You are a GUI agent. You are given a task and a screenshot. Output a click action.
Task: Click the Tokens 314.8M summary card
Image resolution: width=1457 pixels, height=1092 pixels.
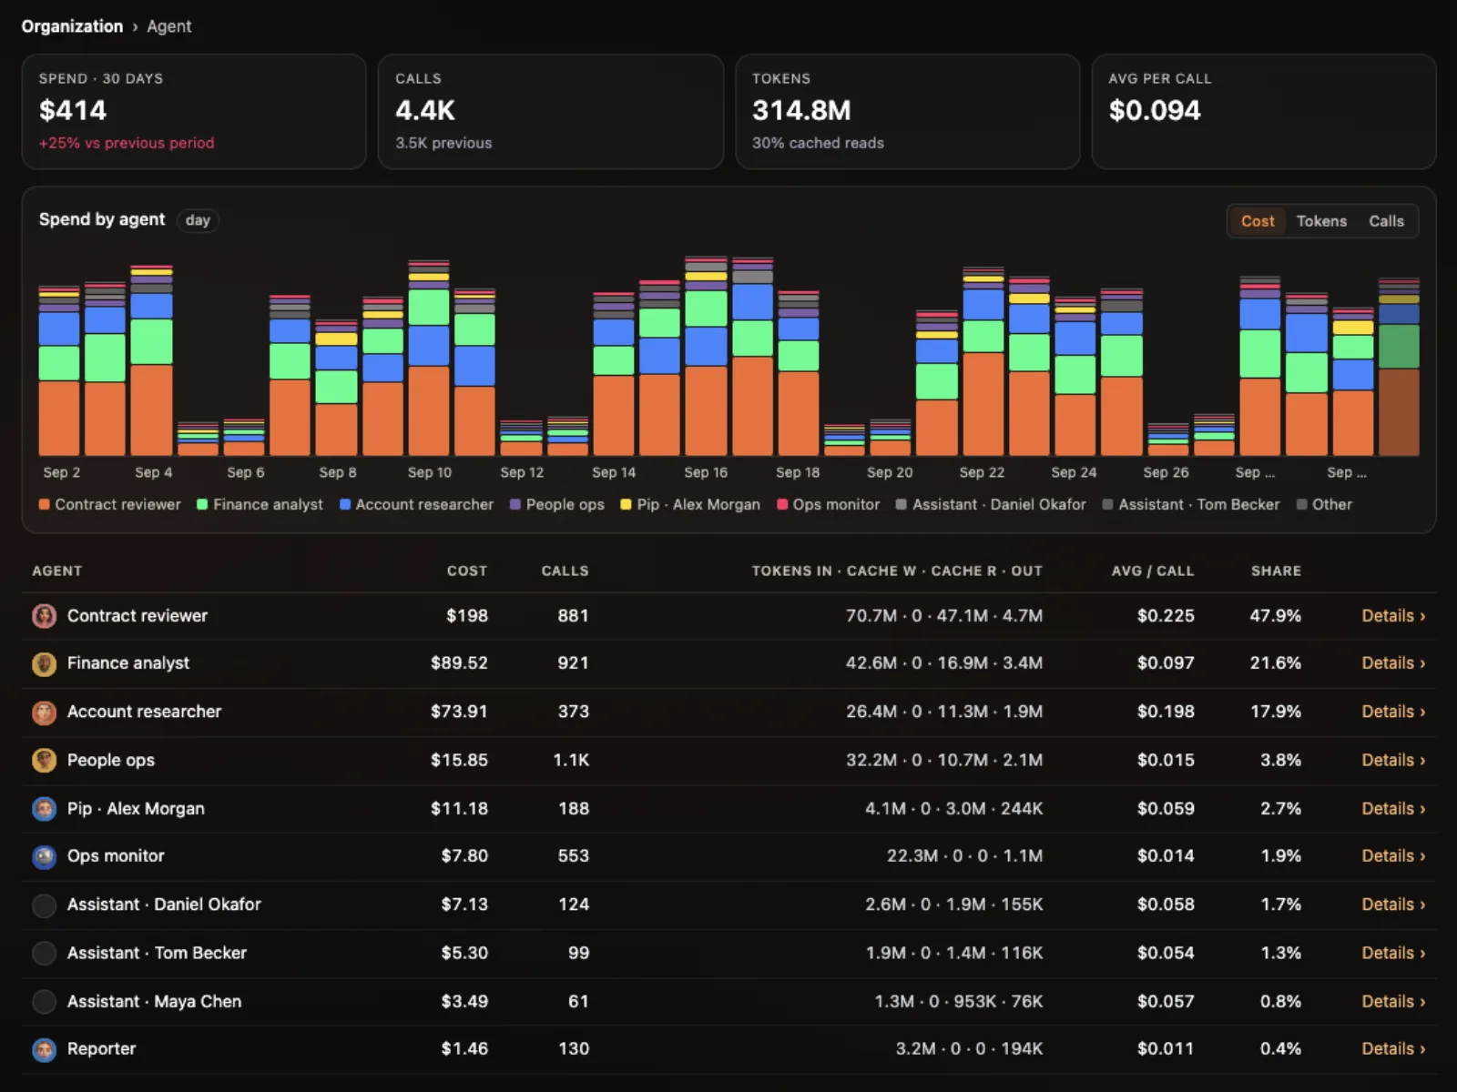point(908,112)
